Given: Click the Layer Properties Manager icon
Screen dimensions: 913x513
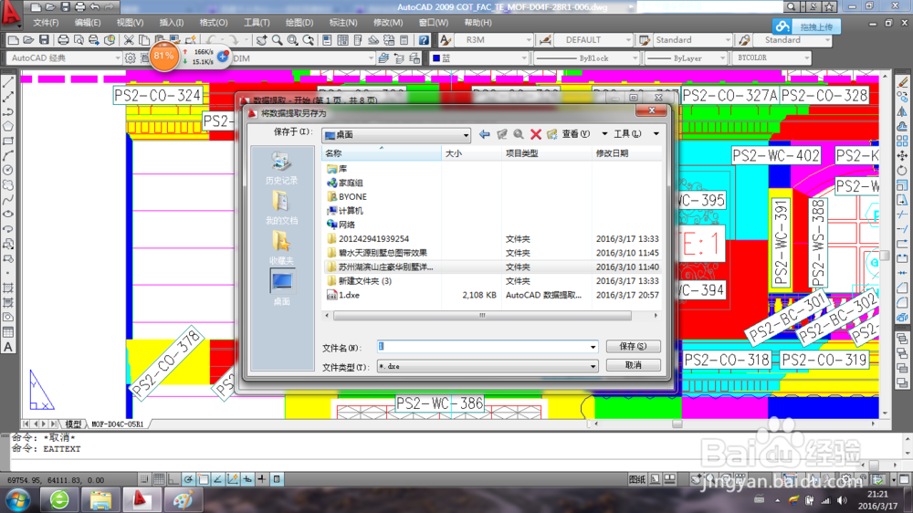Looking at the screenshot, I should [x=383, y=58].
